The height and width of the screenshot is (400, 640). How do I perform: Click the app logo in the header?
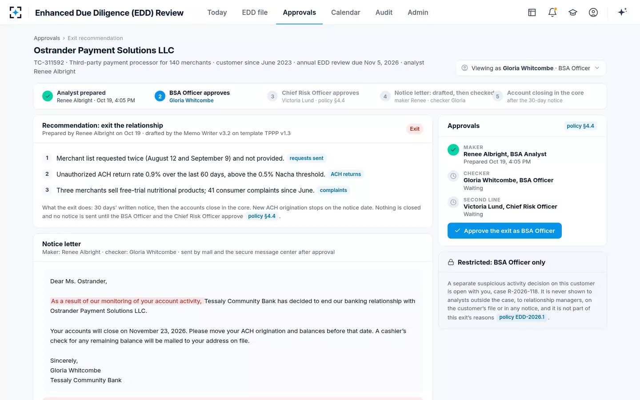click(x=16, y=12)
